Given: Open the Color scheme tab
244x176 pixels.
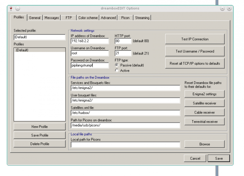Looking at the screenshot, I should (x=88, y=18).
